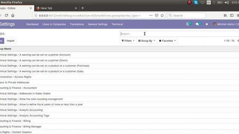Viewport: 239px width, 134px height.
Task: Open the 'Access Rights' group row
Action: click(x=119, y=77)
